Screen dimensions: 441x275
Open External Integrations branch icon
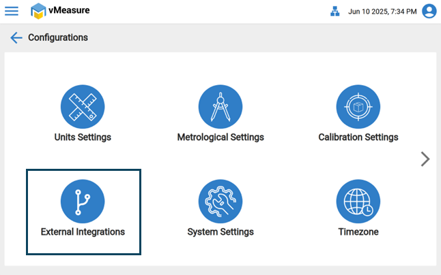(x=83, y=201)
